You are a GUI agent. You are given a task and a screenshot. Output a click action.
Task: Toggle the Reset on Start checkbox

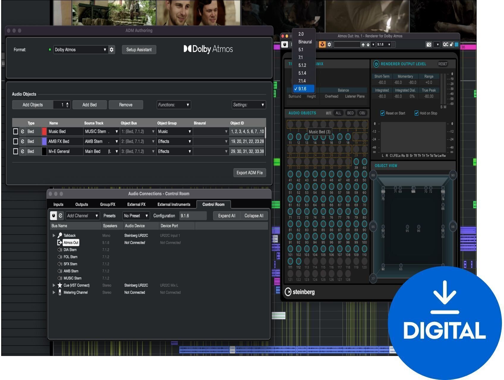(382, 113)
